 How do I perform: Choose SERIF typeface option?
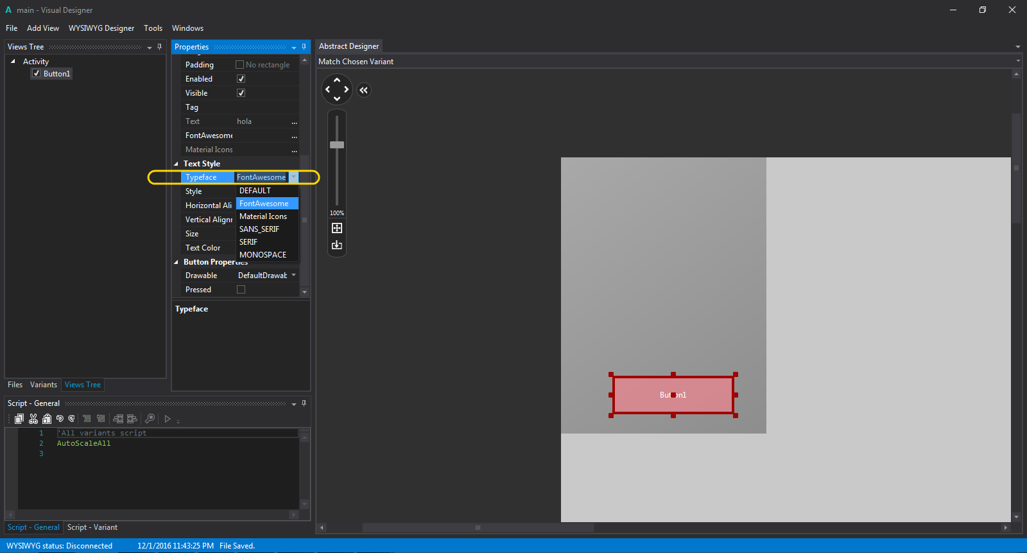pos(267,242)
